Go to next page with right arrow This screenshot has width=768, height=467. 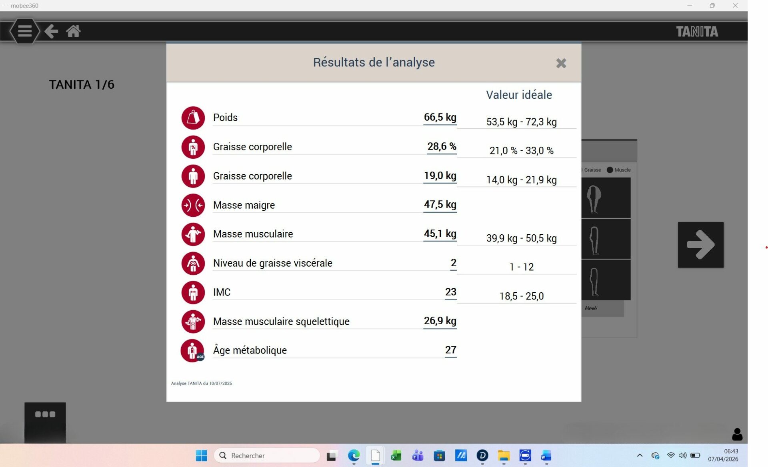[x=700, y=245]
